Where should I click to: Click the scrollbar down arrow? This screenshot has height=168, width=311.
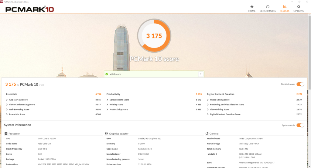coord(309,166)
